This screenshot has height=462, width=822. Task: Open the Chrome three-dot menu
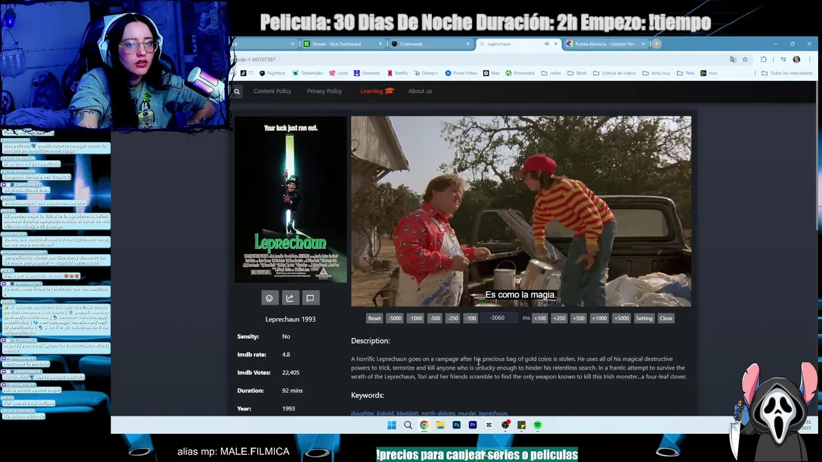pos(809,60)
